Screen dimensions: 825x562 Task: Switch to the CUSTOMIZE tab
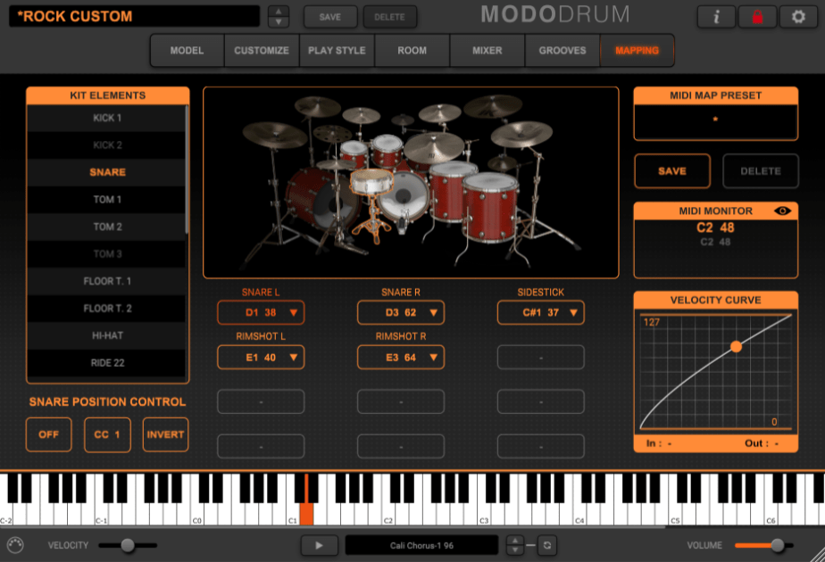coord(262,51)
